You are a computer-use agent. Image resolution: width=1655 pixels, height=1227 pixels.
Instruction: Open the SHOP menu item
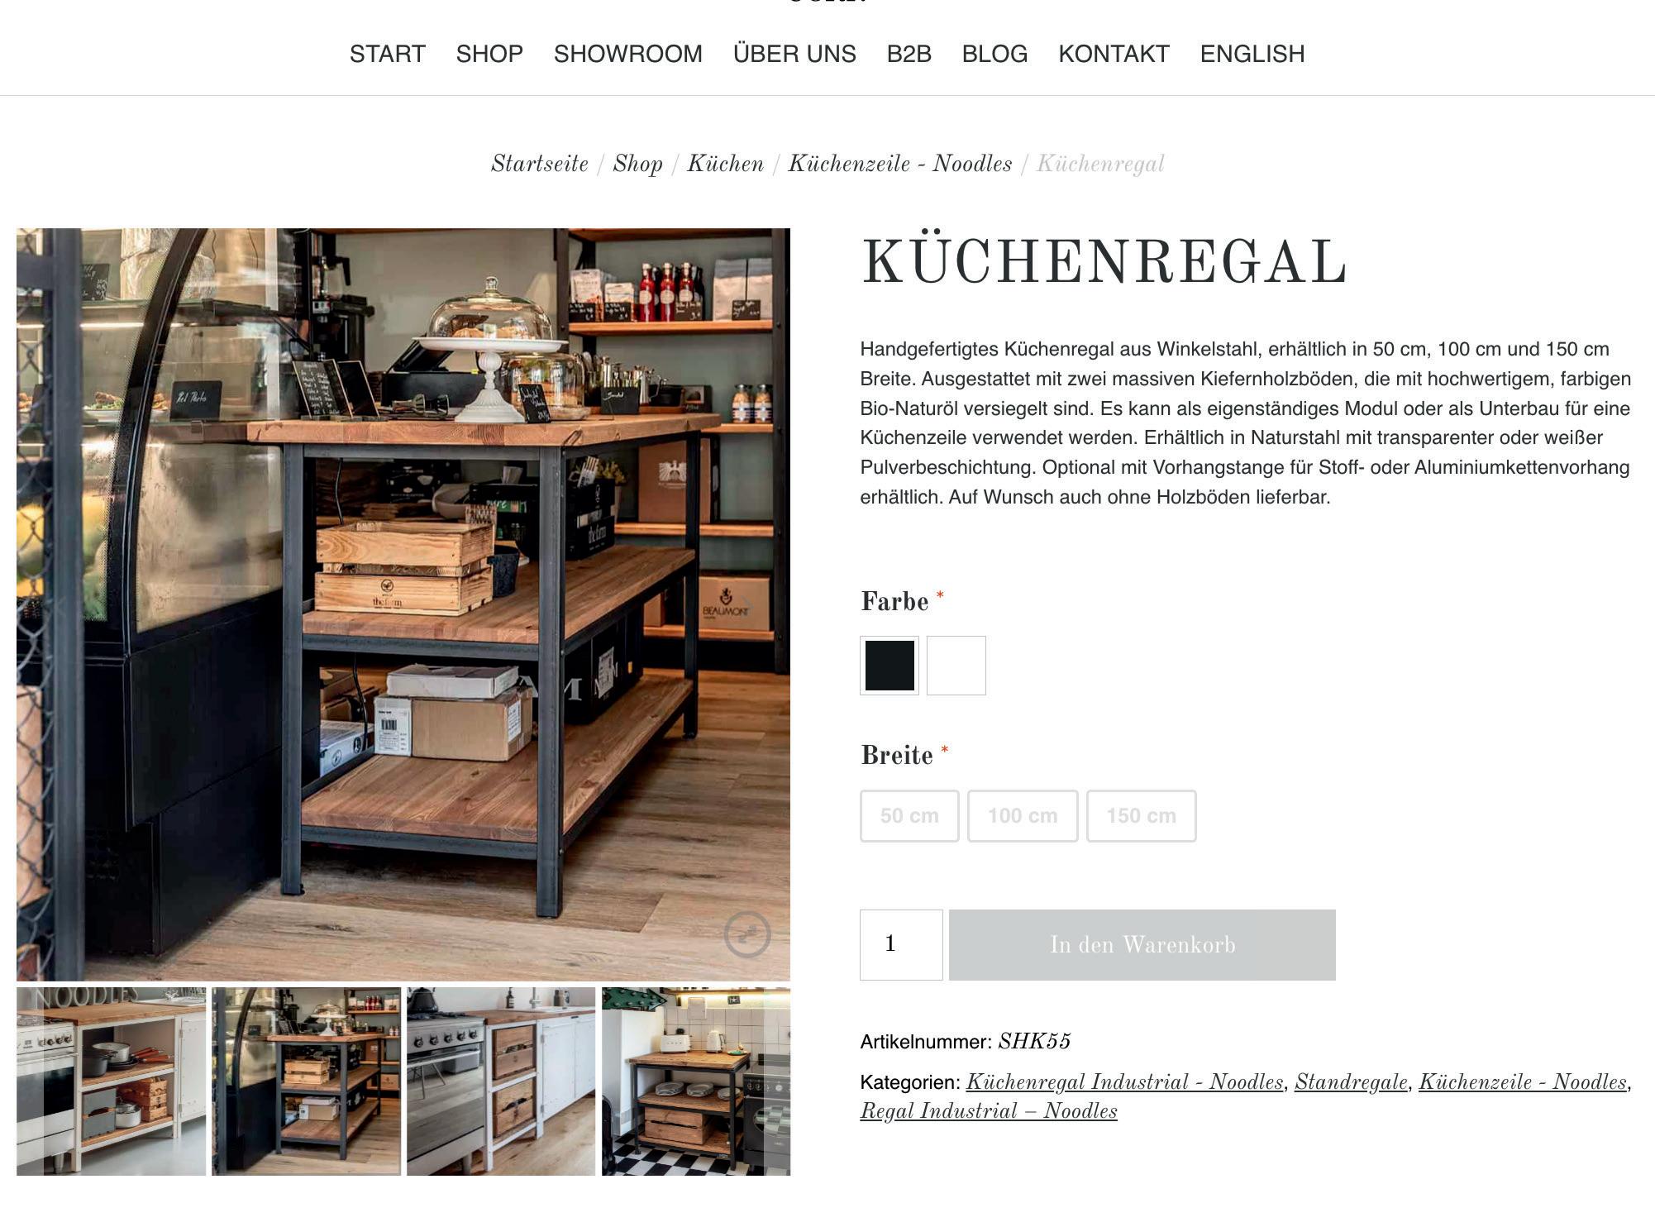pyautogui.click(x=489, y=54)
